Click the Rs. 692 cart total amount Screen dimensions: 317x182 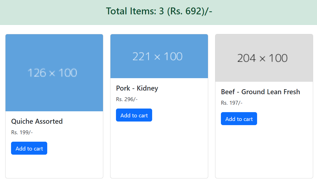coord(187,11)
